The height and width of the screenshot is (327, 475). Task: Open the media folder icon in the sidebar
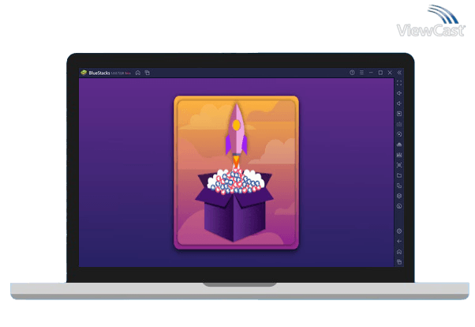point(399,175)
